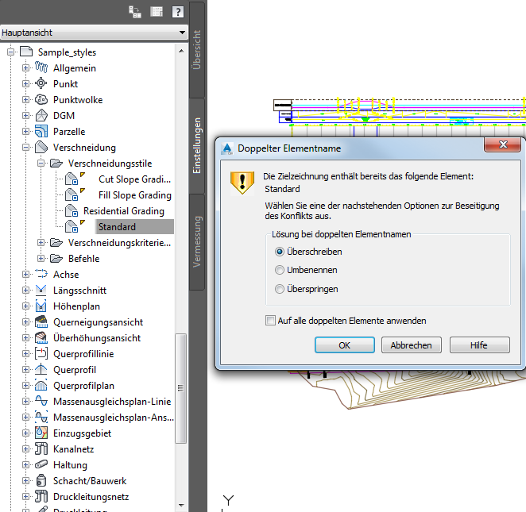Screen dimensions: 526x512
Task: Open help via question mark icon
Action: pos(177,12)
